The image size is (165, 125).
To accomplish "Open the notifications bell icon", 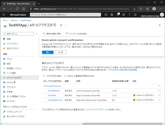I will [118, 14].
